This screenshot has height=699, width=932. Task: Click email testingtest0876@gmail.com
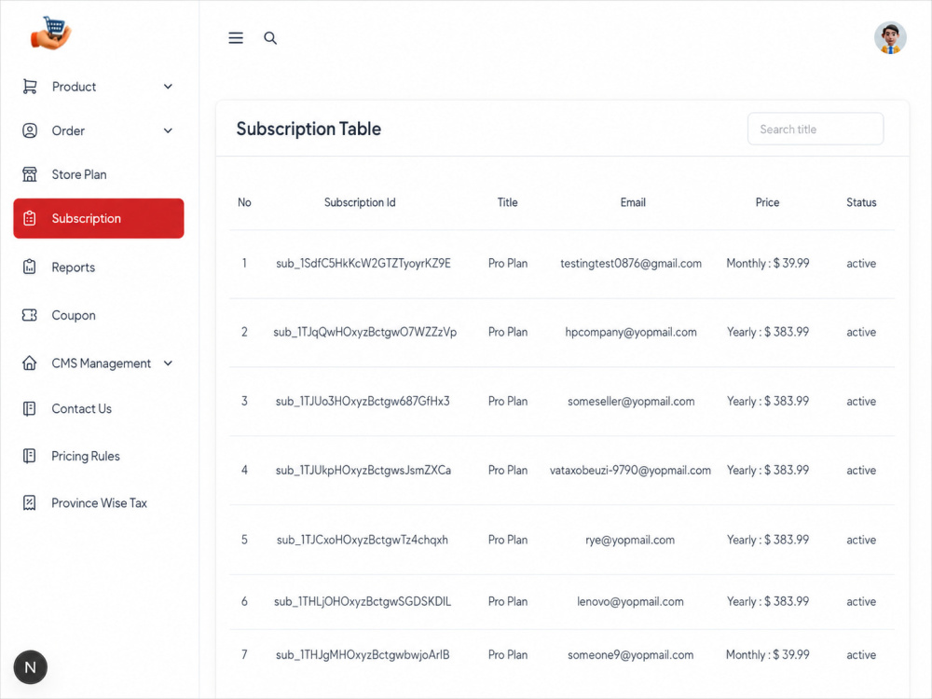tap(631, 264)
